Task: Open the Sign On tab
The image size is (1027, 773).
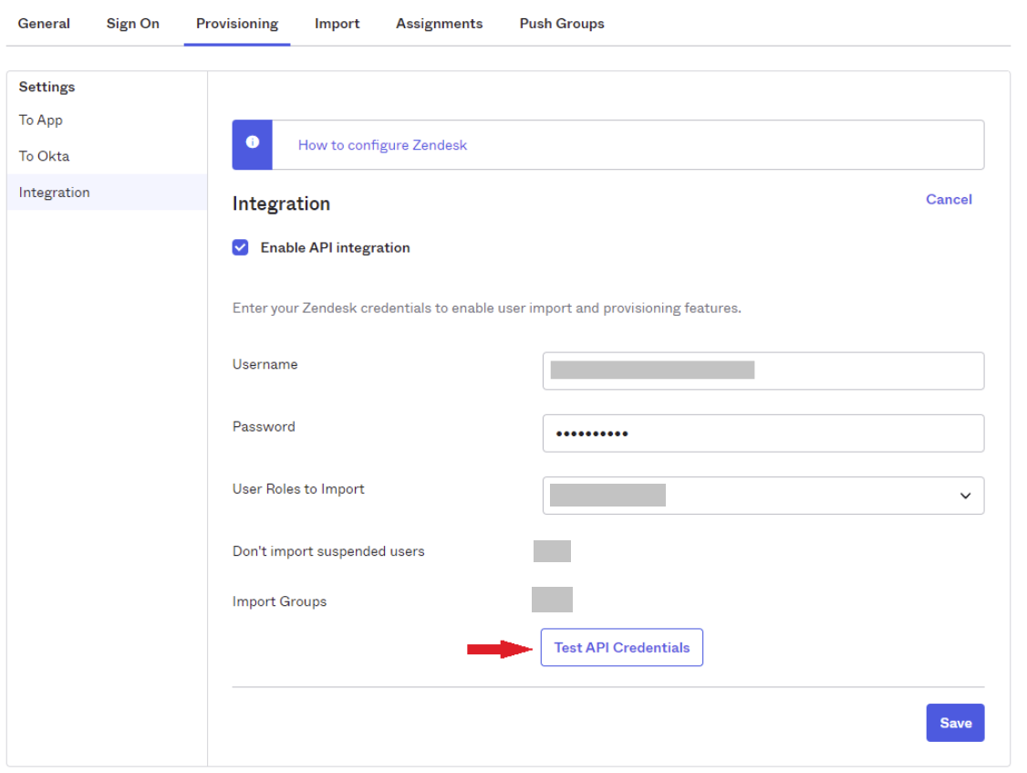Action: [132, 24]
